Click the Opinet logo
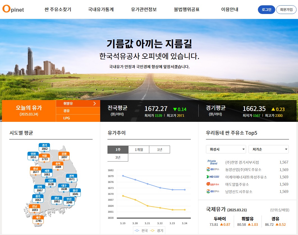Screen dimensions: 298x235 click(x=13, y=9)
